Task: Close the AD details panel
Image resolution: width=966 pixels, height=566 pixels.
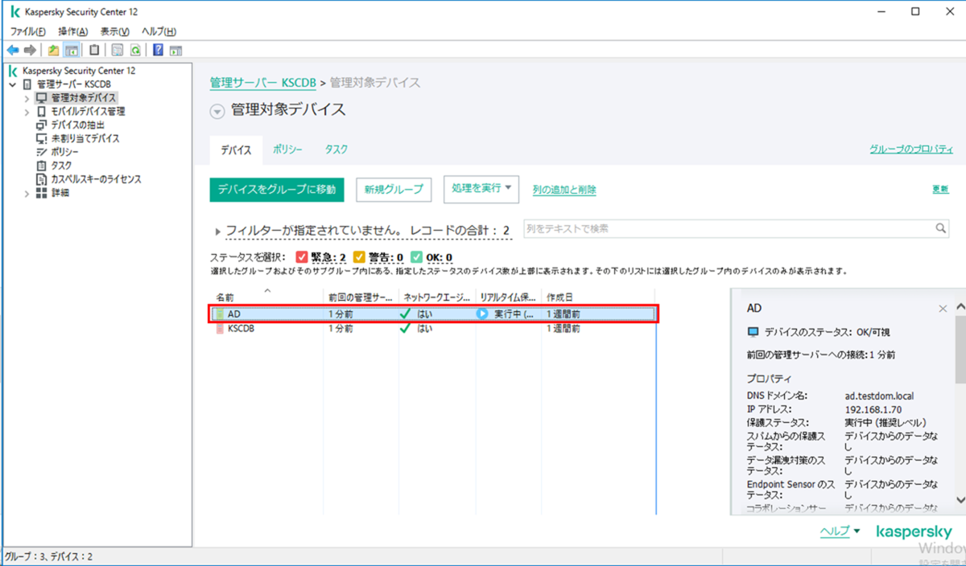Action: point(943,309)
